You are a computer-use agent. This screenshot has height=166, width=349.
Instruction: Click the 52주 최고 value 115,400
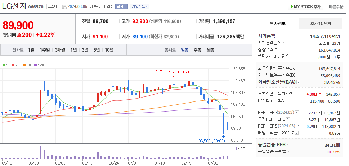coord(317,101)
